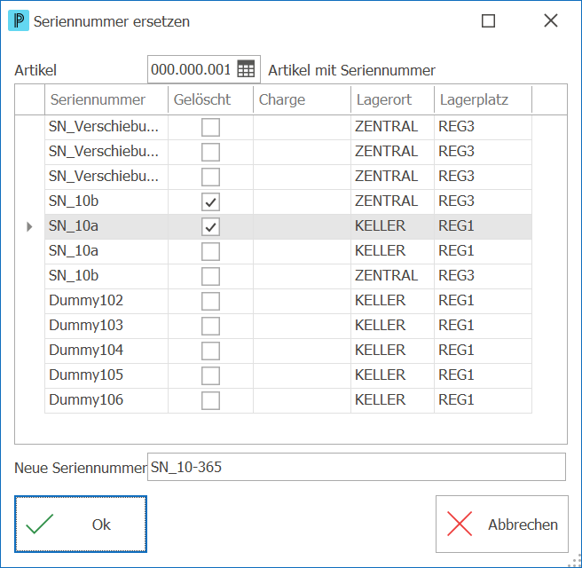Image resolution: width=582 pixels, height=568 pixels.
Task: Toggle Gelöscht checkbox for first SN_Verschiebu row
Action: coord(210,127)
